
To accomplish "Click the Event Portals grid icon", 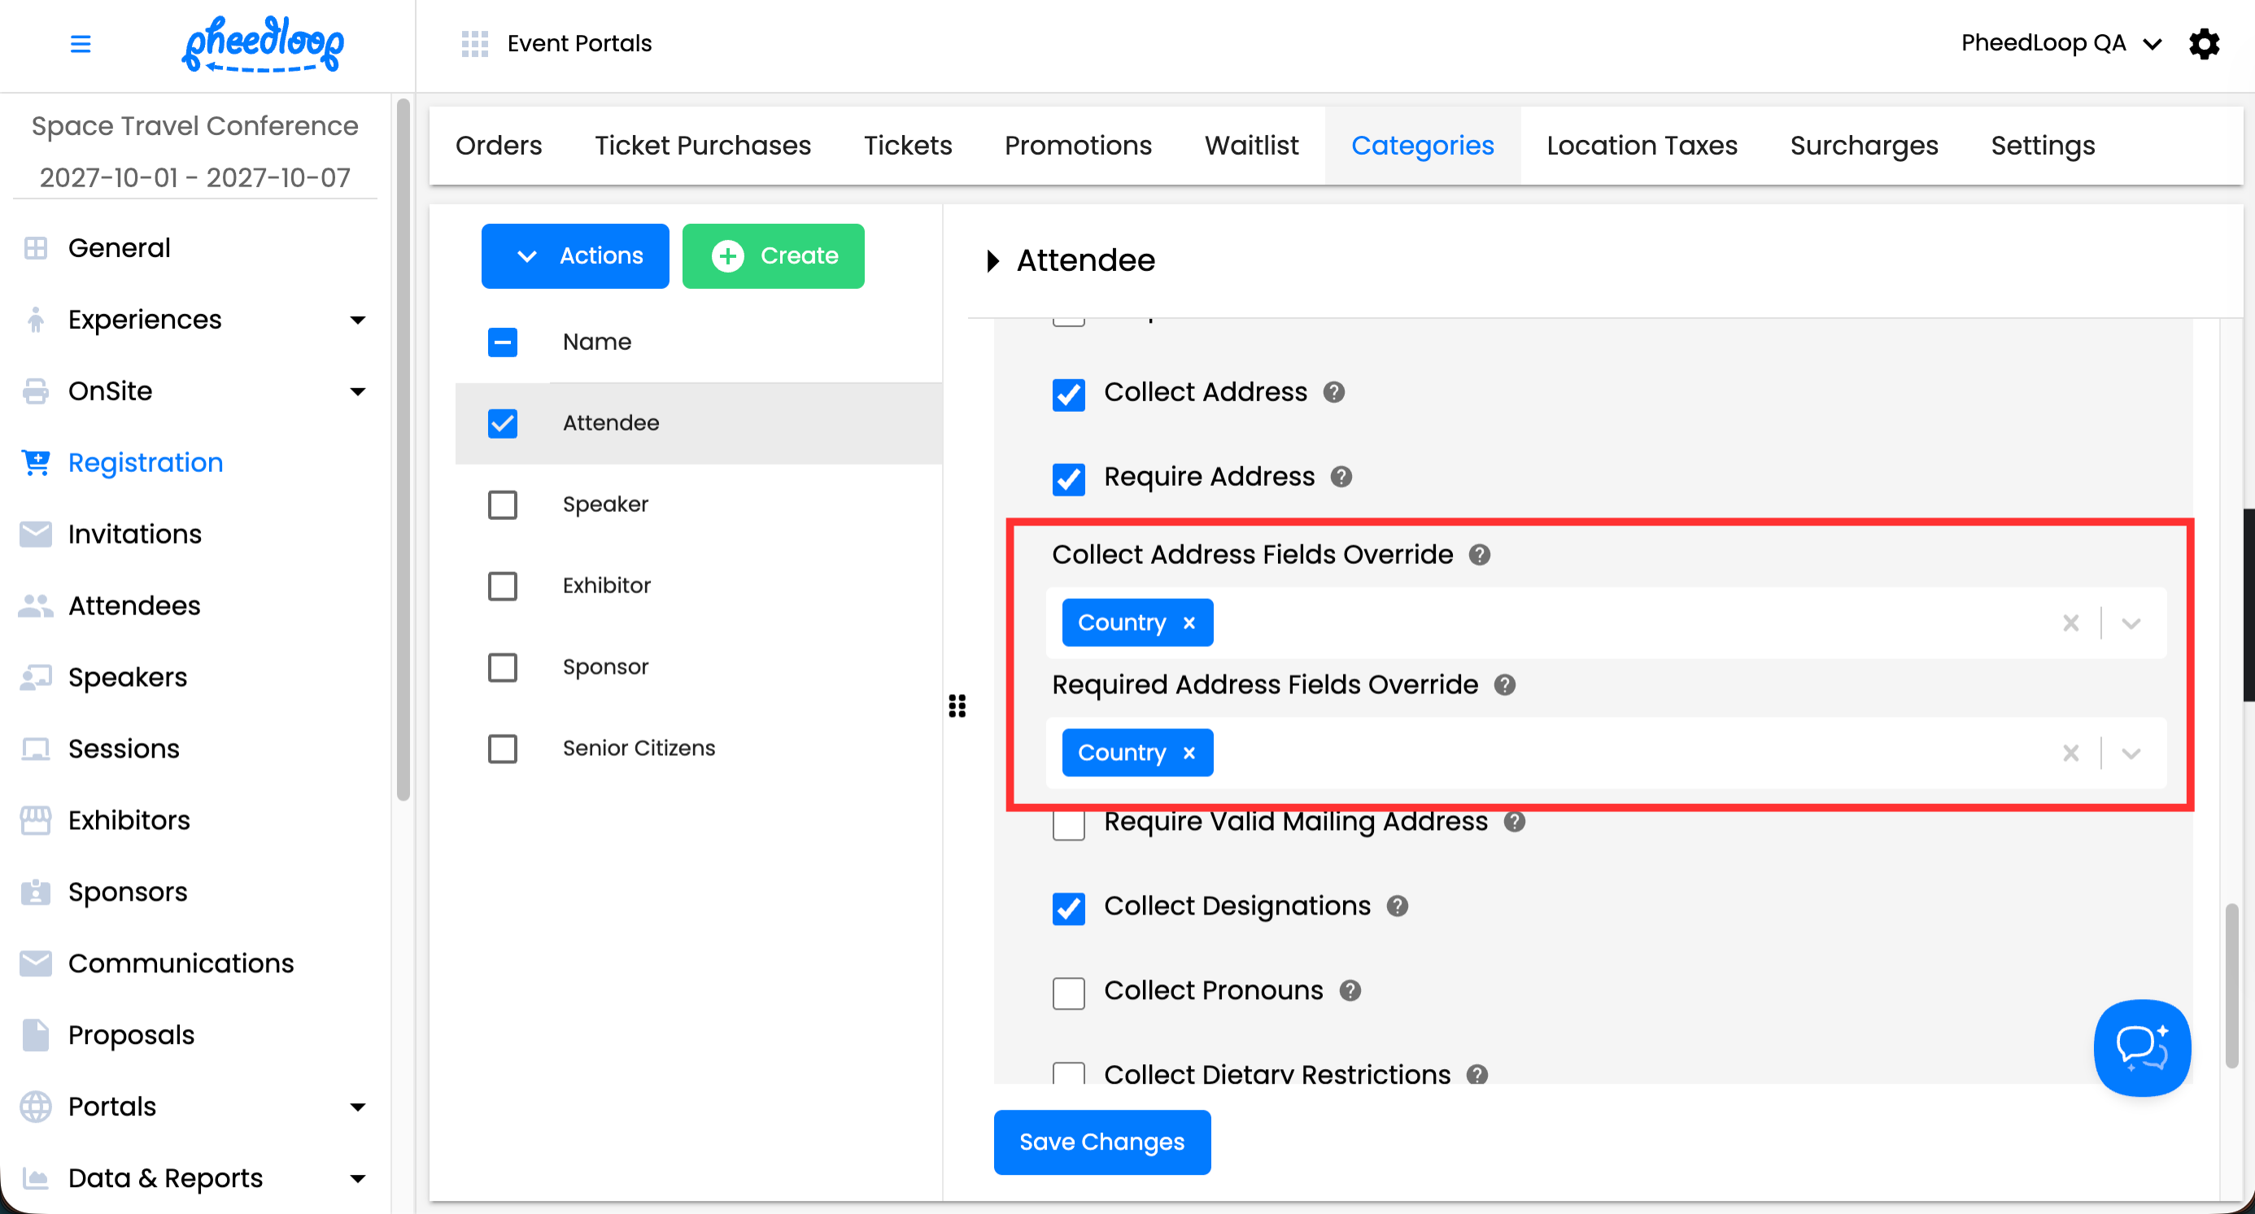I will point(474,44).
